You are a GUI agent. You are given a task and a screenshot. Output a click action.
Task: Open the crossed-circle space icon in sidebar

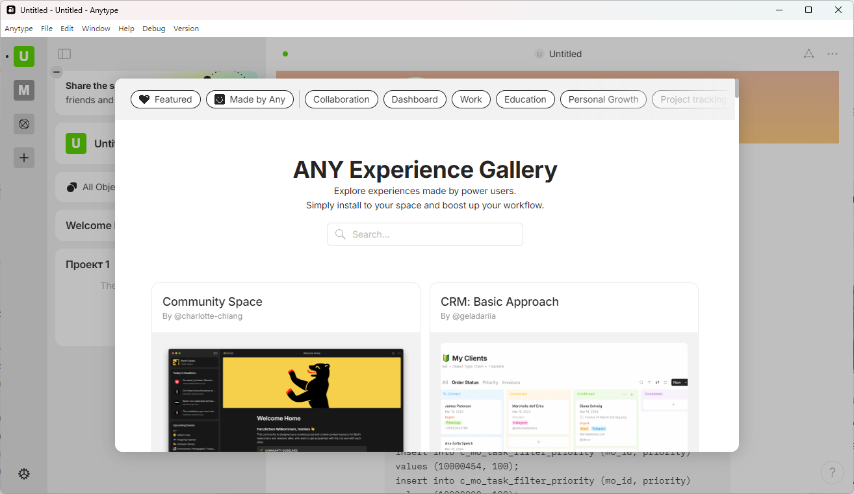tap(24, 124)
